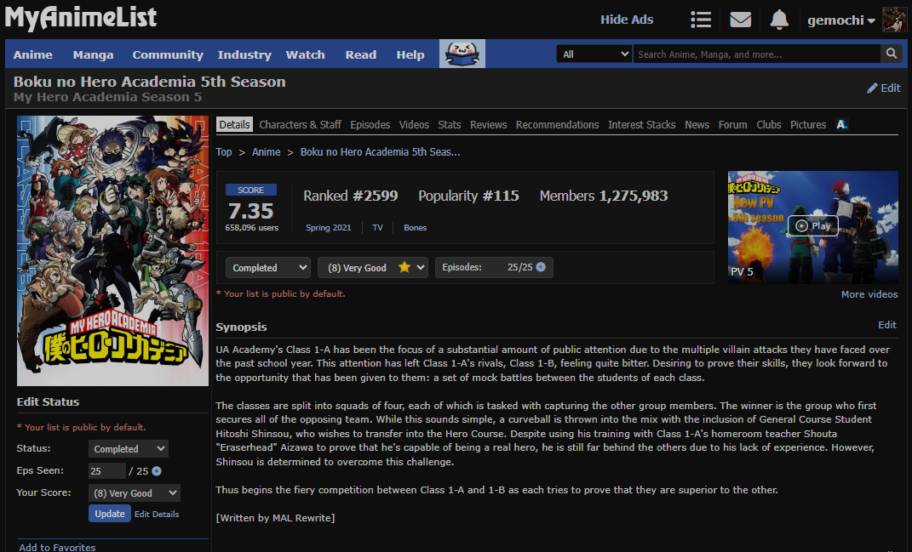Click Anime in the breadcrumb

point(267,151)
